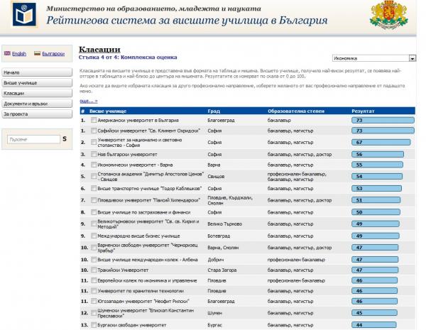
Task: Click the Bulgarian flag icon
Action: (37, 53)
